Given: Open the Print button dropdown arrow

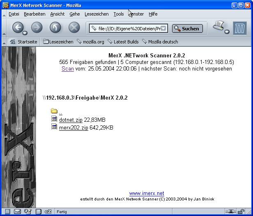Looking at the screenshot, I should point(227,32).
